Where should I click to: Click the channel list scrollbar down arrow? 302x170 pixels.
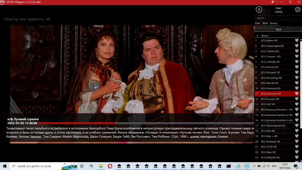(301, 161)
